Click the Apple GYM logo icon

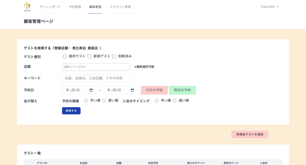tap(27, 7)
